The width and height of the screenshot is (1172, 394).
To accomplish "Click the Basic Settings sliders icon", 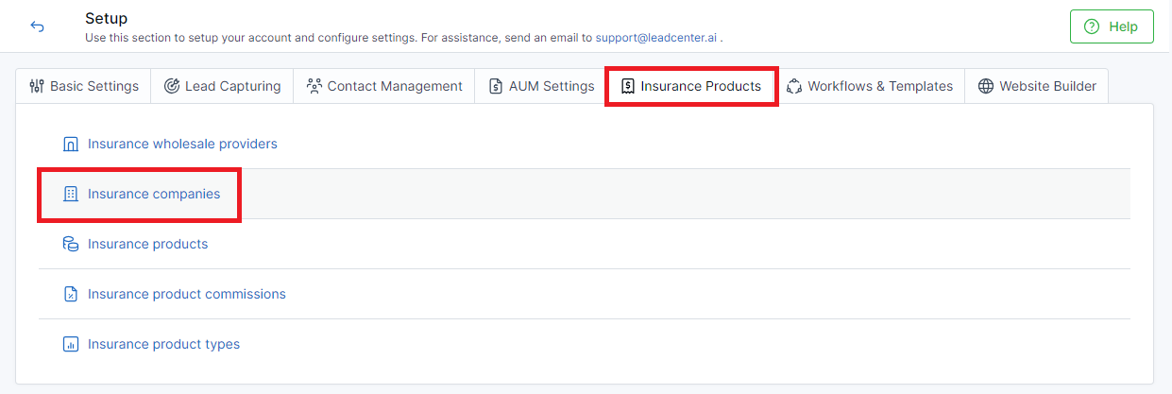I will coord(37,86).
